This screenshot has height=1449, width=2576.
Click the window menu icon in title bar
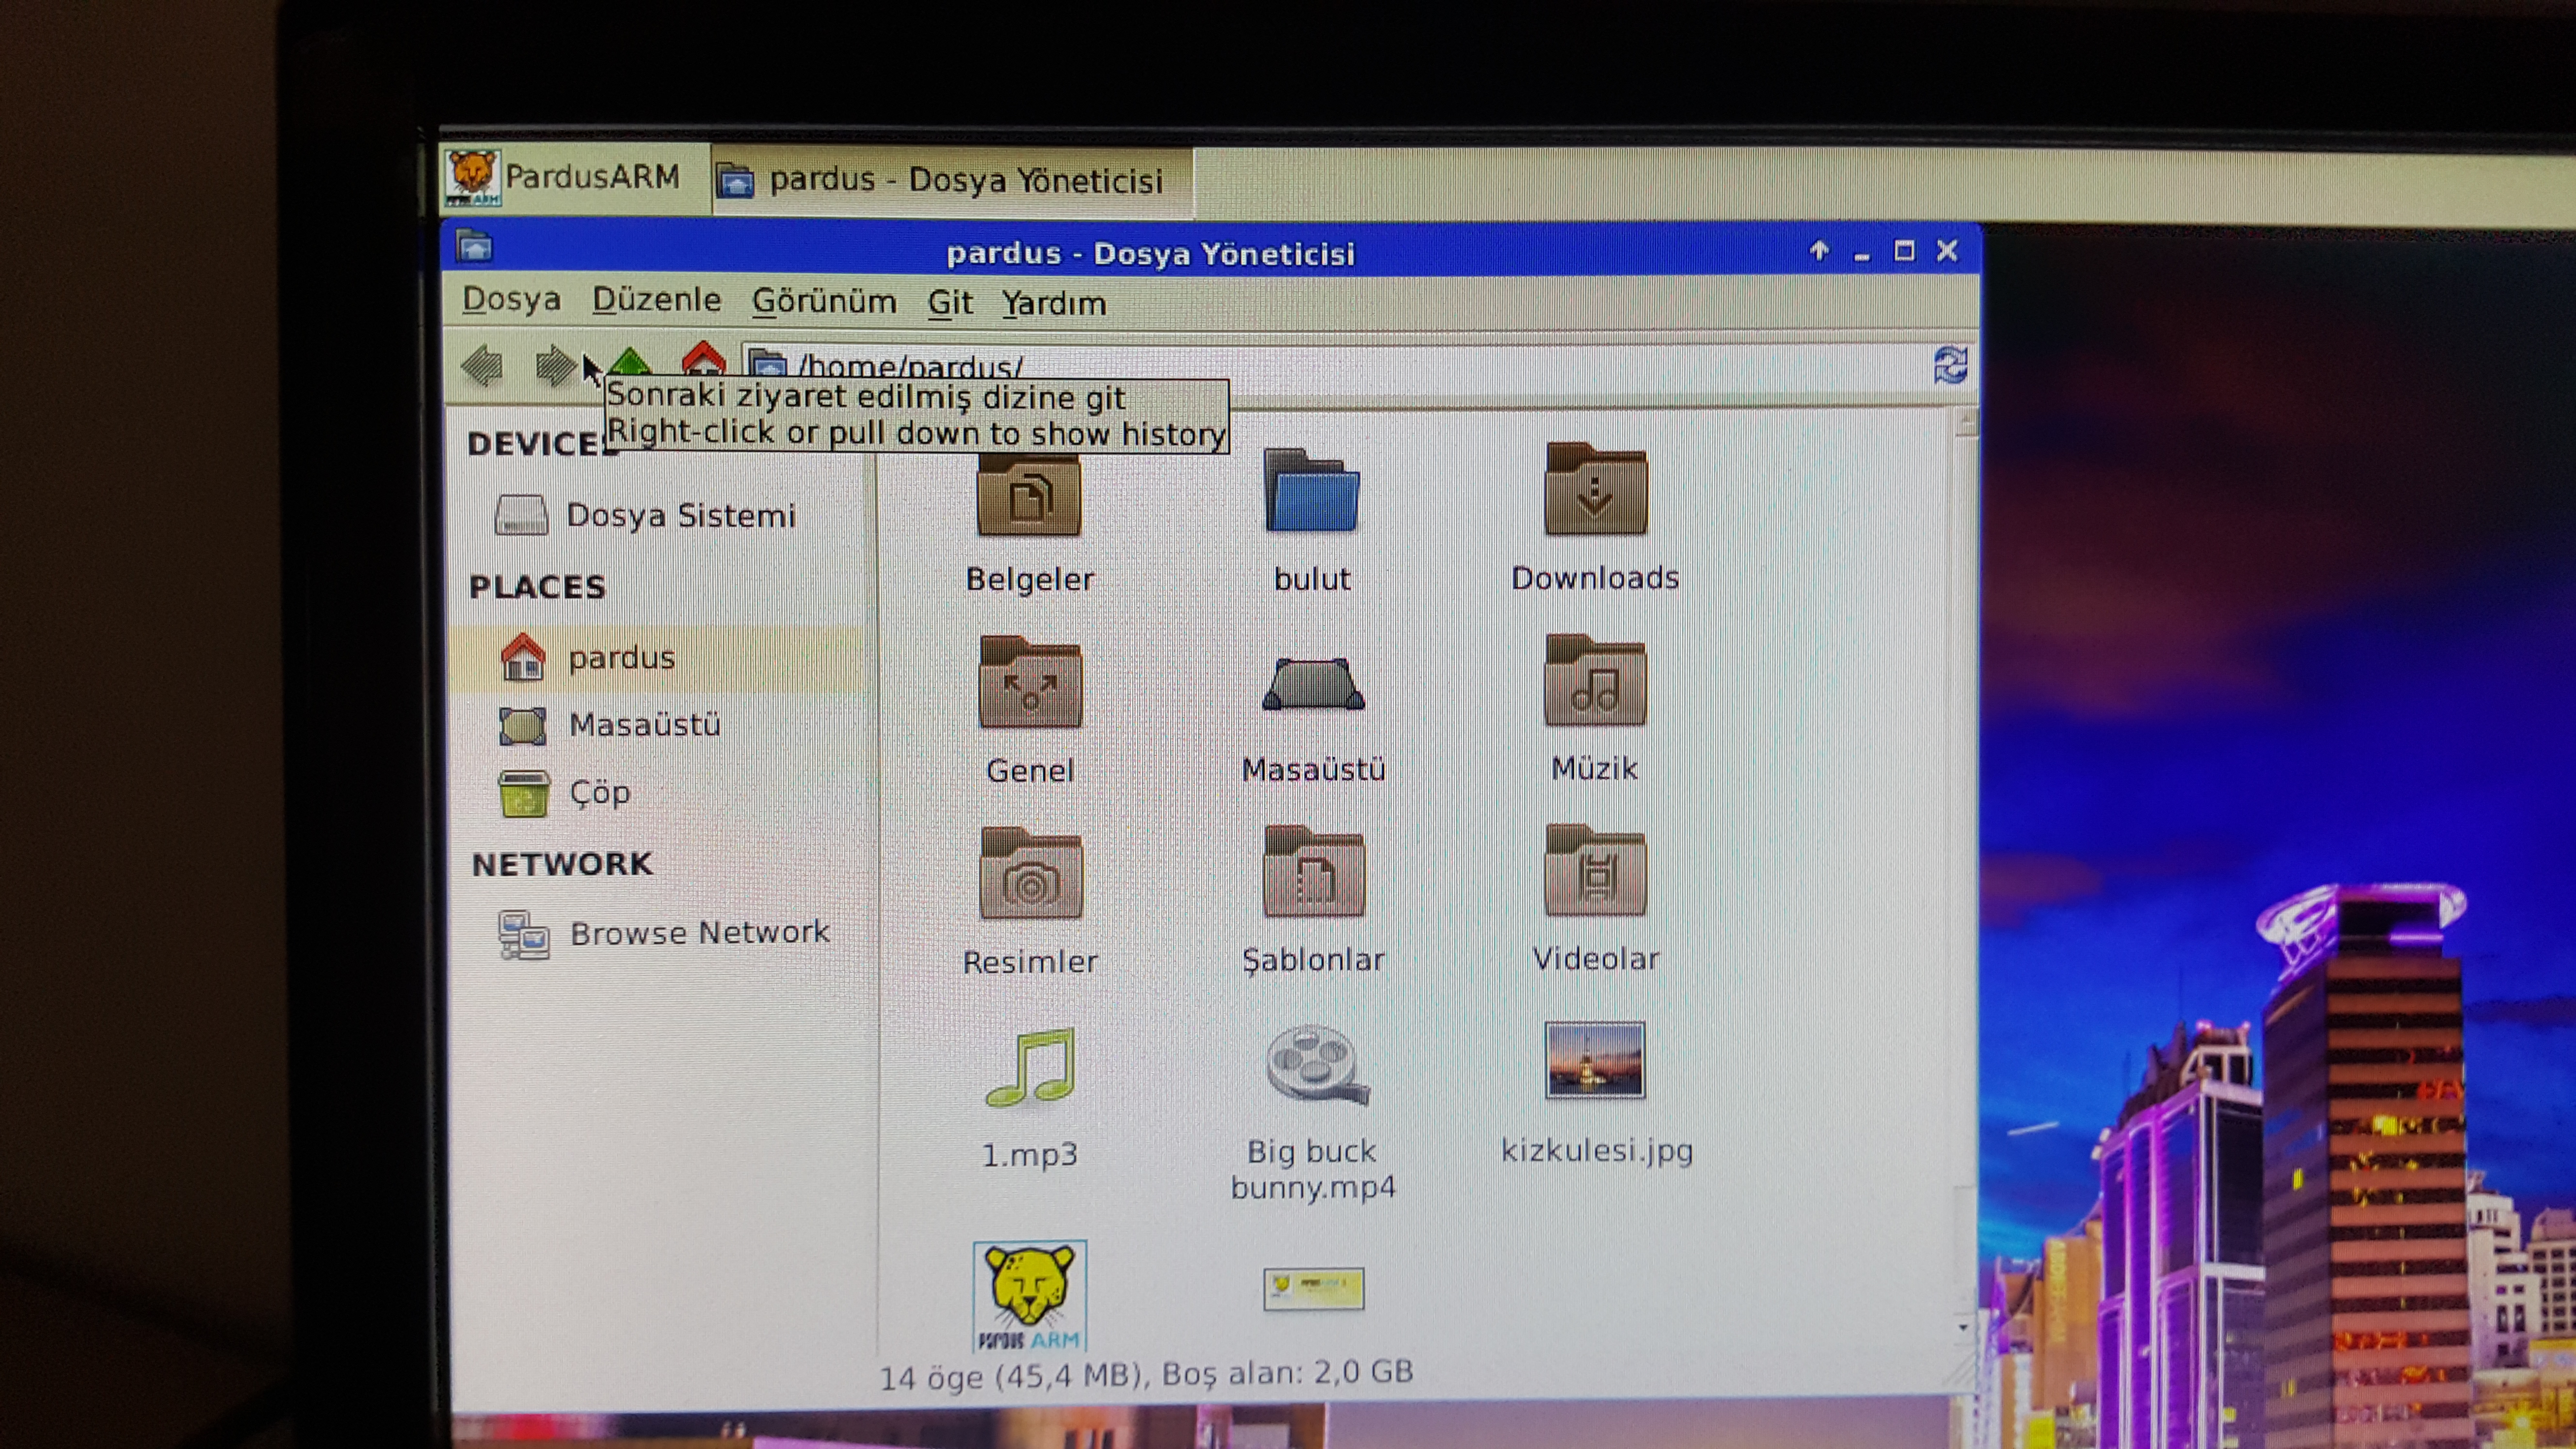(x=474, y=246)
